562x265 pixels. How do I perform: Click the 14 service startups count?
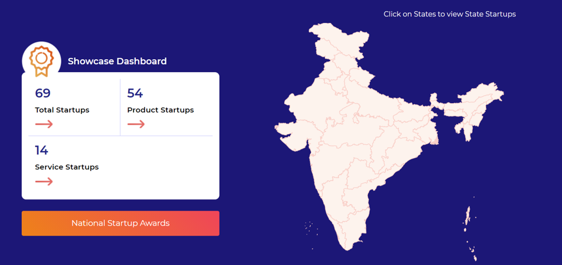pyautogui.click(x=41, y=151)
